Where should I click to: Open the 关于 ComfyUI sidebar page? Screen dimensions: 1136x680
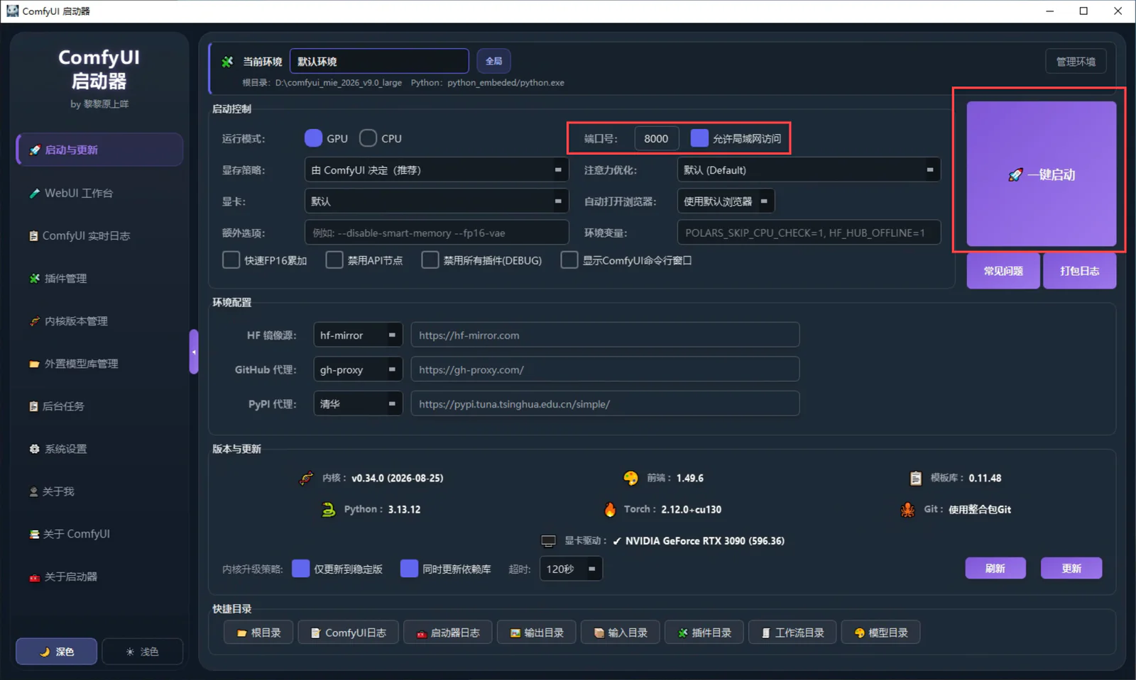click(x=99, y=534)
